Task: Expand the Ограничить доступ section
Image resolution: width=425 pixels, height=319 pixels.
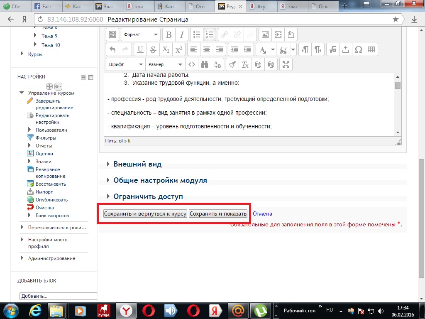Action: (x=148, y=196)
